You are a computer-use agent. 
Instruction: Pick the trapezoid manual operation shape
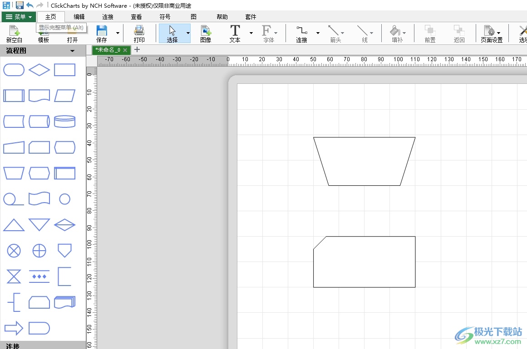tap(14, 173)
